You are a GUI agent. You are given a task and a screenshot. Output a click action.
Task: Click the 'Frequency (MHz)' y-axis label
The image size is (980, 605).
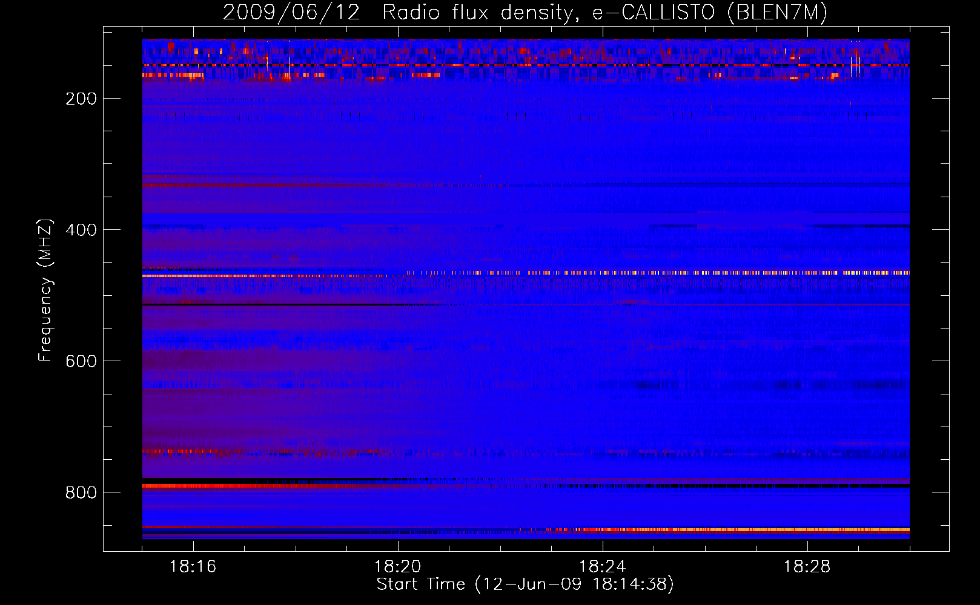[45, 290]
